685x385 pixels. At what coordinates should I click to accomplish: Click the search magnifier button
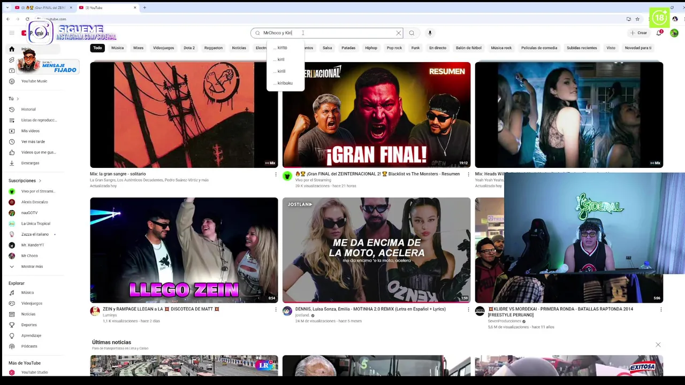[x=412, y=33]
